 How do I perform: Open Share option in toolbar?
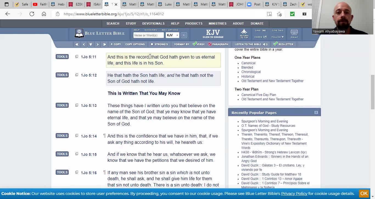261,37
